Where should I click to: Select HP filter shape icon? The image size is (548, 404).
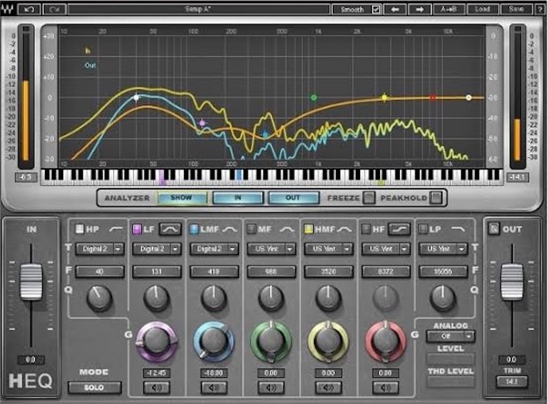click(116, 229)
